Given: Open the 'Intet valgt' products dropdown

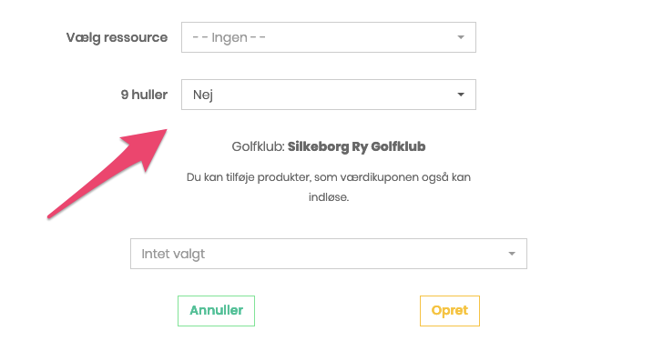Looking at the screenshot, I should point(329,254).
